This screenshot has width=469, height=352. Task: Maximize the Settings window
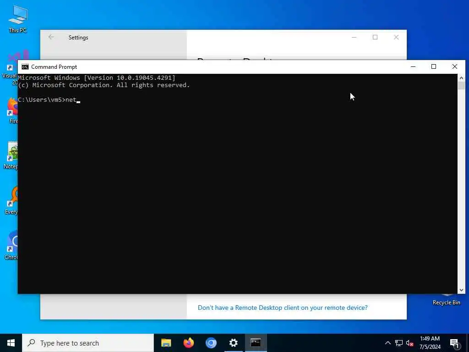click(x=375, y=37)
